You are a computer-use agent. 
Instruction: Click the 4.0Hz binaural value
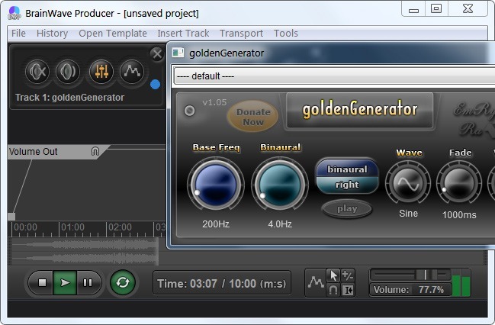[x=280, y=224]
